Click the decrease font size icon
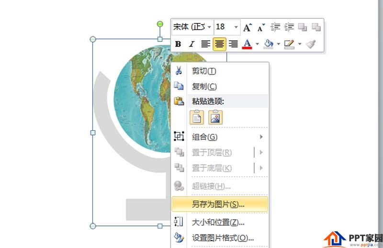The image size is (383, 248). (261, 27)
